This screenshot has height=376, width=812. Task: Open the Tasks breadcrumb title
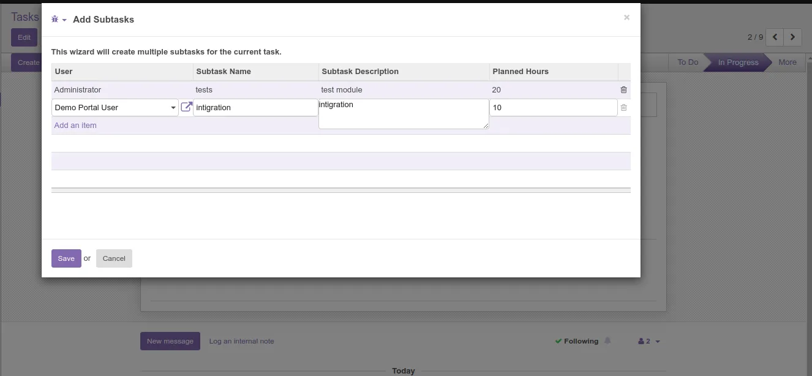24,17
